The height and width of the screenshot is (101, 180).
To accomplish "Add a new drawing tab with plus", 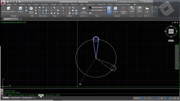I will pyautogui.click(x=21, y=19).
